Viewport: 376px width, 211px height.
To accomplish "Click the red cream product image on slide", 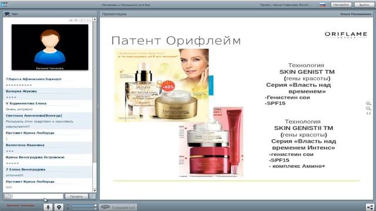I will 211,142.
